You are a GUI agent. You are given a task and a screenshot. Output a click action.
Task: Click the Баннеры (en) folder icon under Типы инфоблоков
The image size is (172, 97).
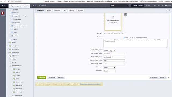[x=14, y=82]
